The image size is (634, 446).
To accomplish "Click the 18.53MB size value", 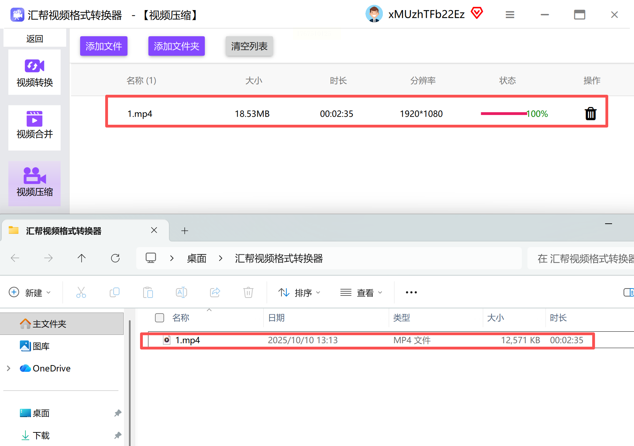I will pos(252,114).
